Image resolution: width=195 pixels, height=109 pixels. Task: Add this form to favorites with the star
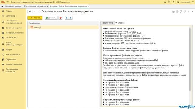(39, 12)
